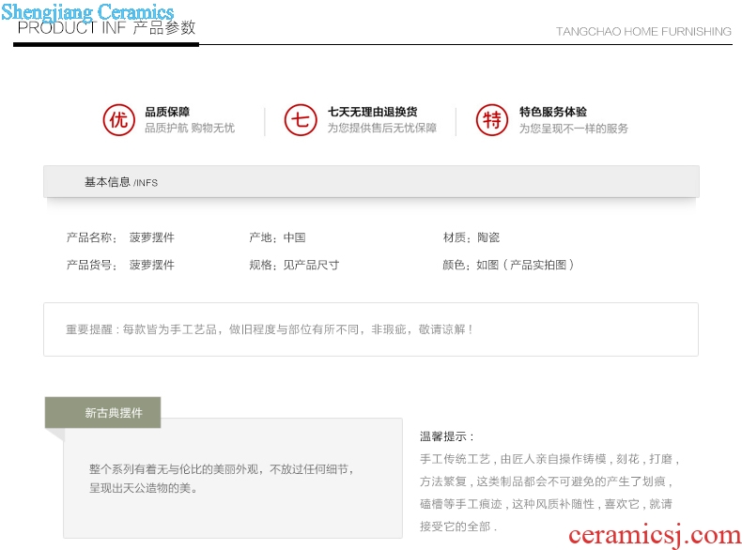
Task: Open the Shengjiang Ceramics watermark link
Action: (x=88, y=12)
